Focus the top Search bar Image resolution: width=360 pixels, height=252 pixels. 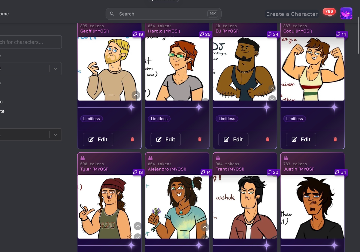coord(163,14)
